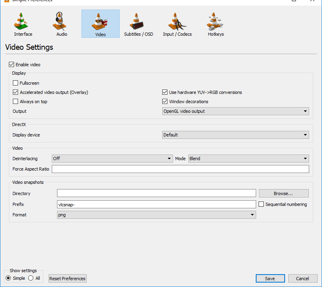Tick the Sequential numbering checkbox
Viewport: 322px width, 287px height.
coord(261,204)
